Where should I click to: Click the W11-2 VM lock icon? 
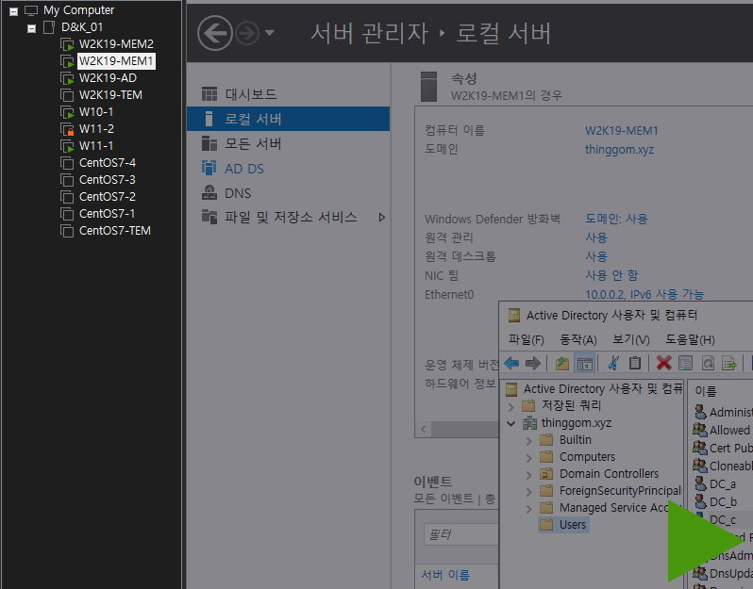pyautogui.click(x=70, y=131)
